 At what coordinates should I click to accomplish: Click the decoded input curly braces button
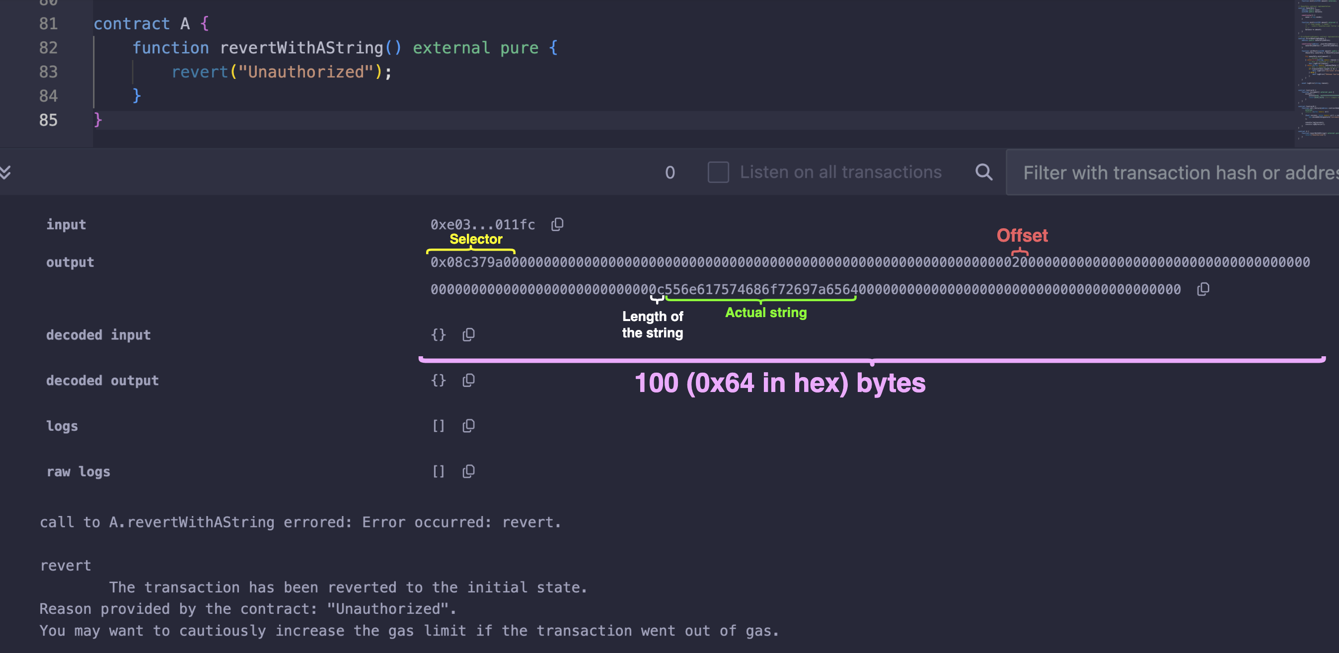[x=439, y=334]
